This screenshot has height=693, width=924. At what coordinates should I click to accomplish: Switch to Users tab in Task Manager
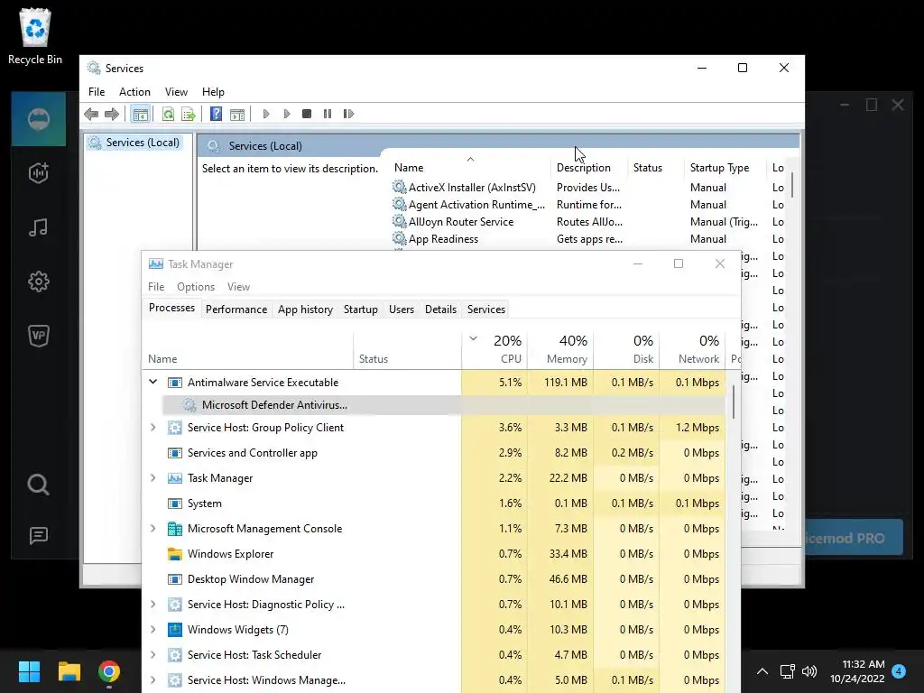402,310
